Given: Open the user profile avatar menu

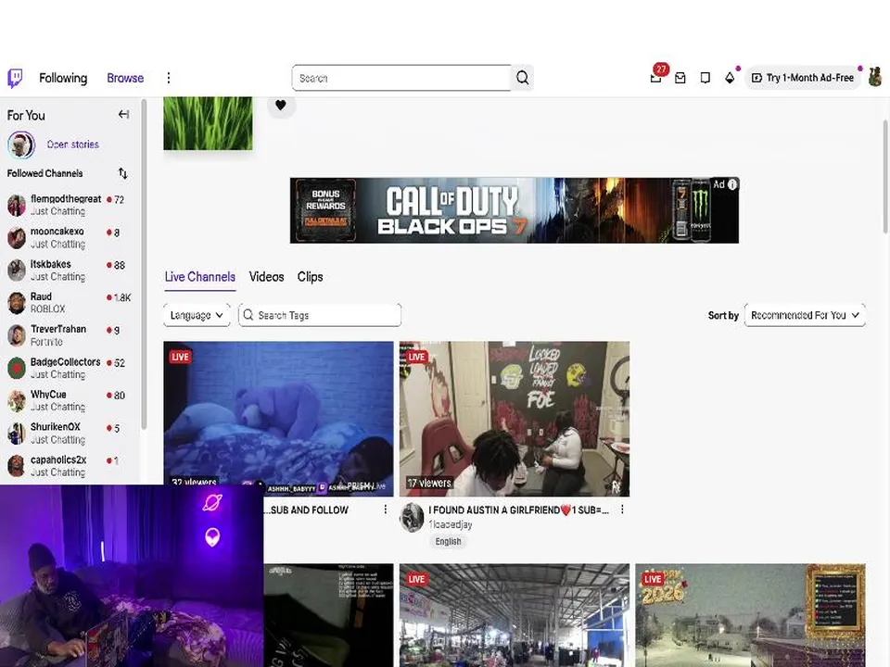Looking at the screenshot, I should (x=874, y=77).
